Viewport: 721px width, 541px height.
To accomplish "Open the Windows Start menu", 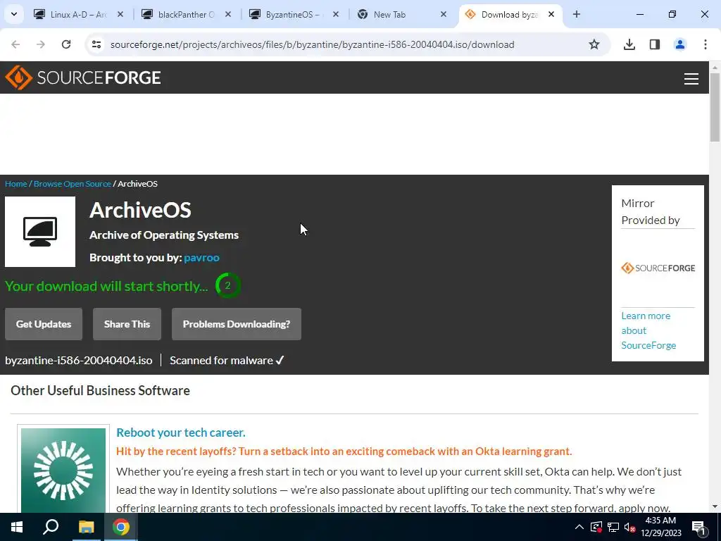I will [17, 527].
